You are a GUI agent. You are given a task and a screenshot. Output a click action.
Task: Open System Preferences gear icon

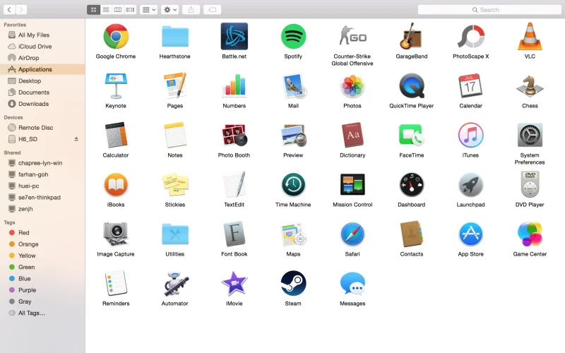pyautogui.click(x=530, y=135)
